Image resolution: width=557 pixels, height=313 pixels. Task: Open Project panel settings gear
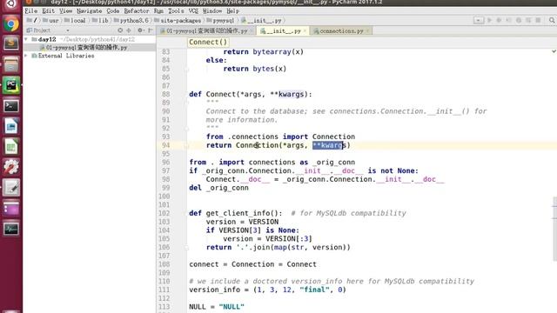tap(141, 30)
